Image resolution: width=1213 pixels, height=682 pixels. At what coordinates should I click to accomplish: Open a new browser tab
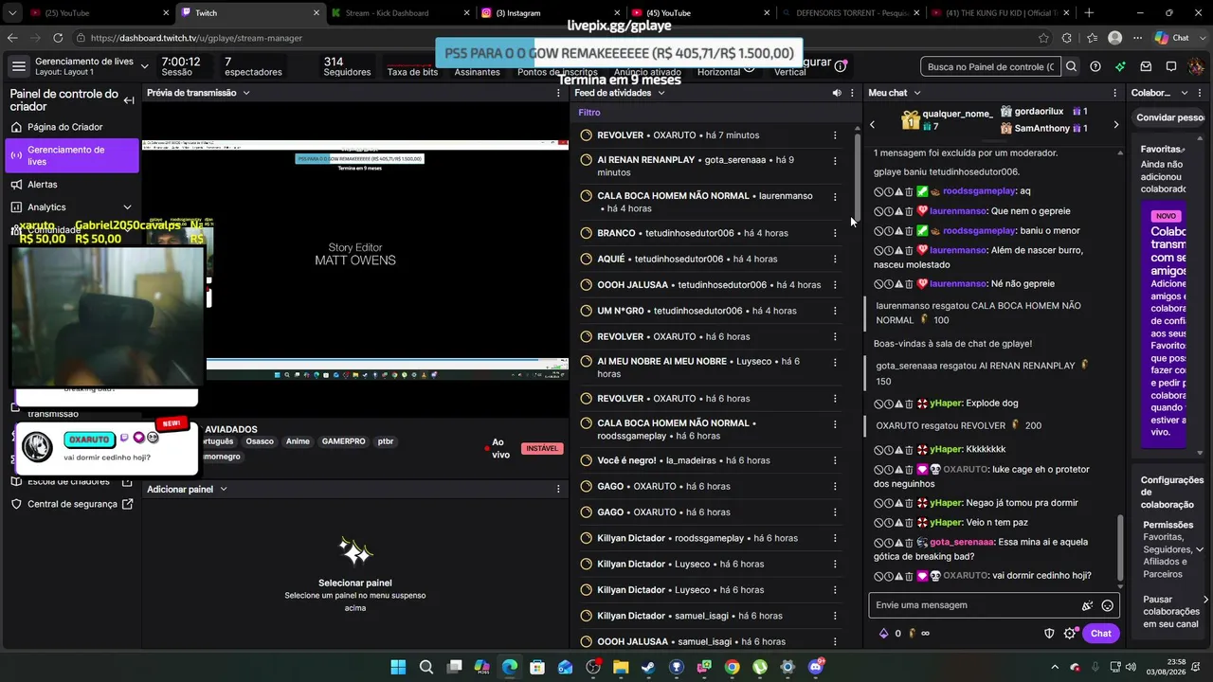click(1089, 13)
